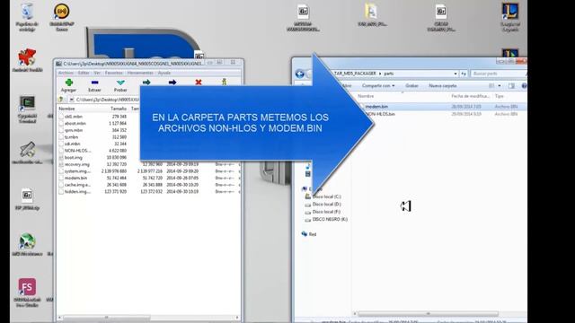This screenshot has height=323, width=575.
Task: Select the dark terminal desktop shortcut icon
Action: [x=27, y=104]
